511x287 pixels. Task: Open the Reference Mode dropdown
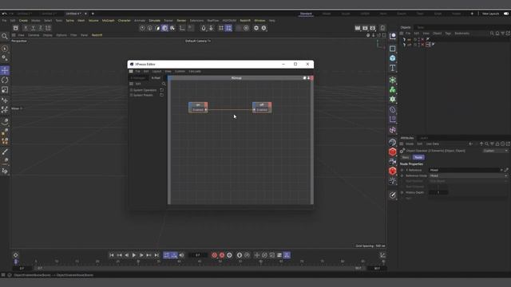(469, 175)
